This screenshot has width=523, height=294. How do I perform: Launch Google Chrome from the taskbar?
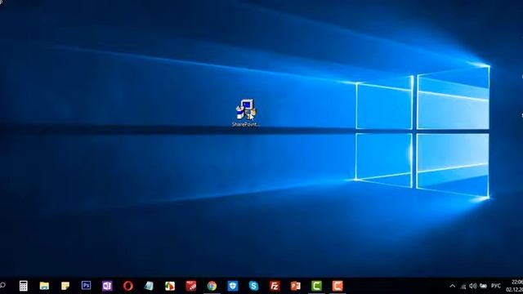[x=212, y=286]
